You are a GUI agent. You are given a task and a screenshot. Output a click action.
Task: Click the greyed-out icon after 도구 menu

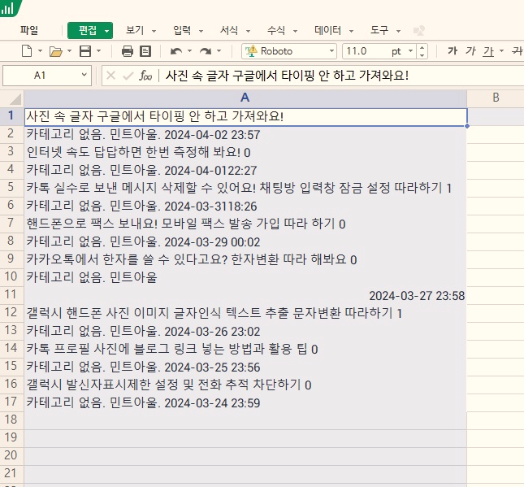[x=418, y=31]
